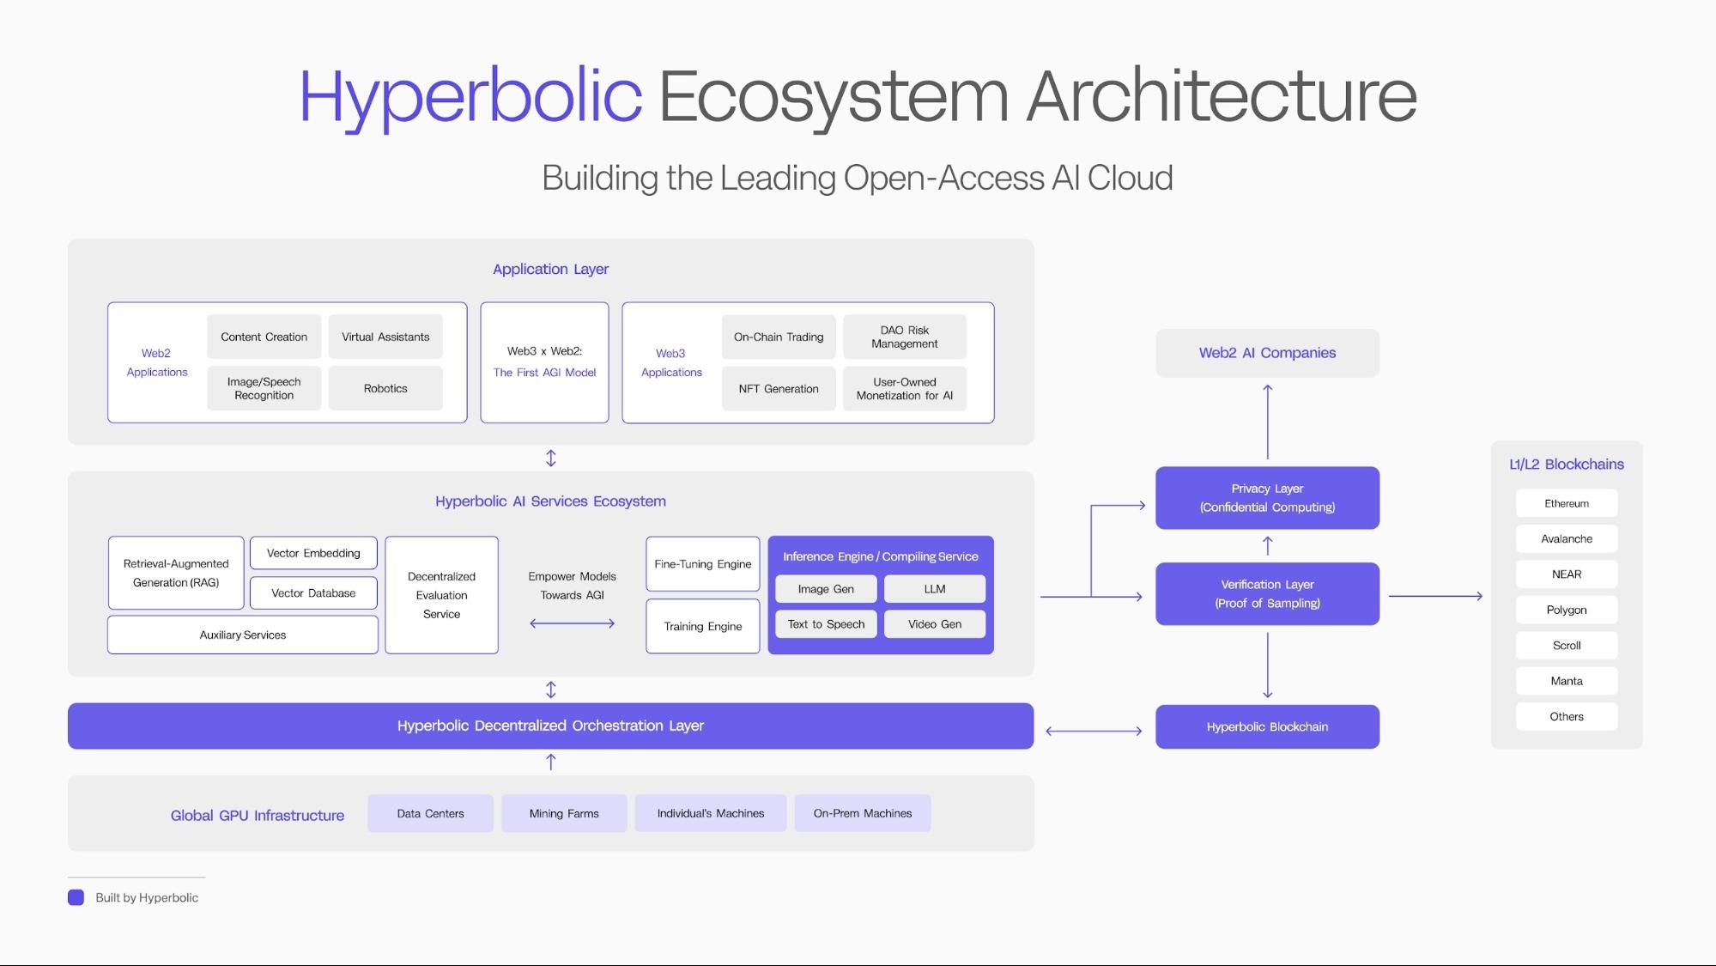Click the Empower Models Towards AGI text
Screen dimensions: 1716x966
572,586
